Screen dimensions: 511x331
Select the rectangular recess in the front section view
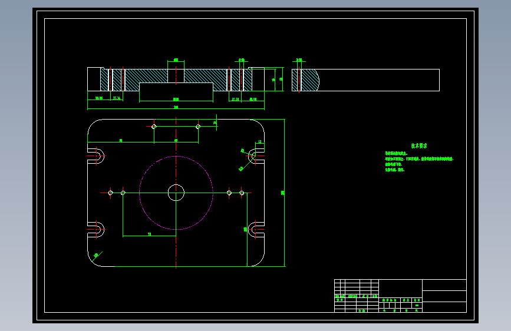(x=176, y=87)
